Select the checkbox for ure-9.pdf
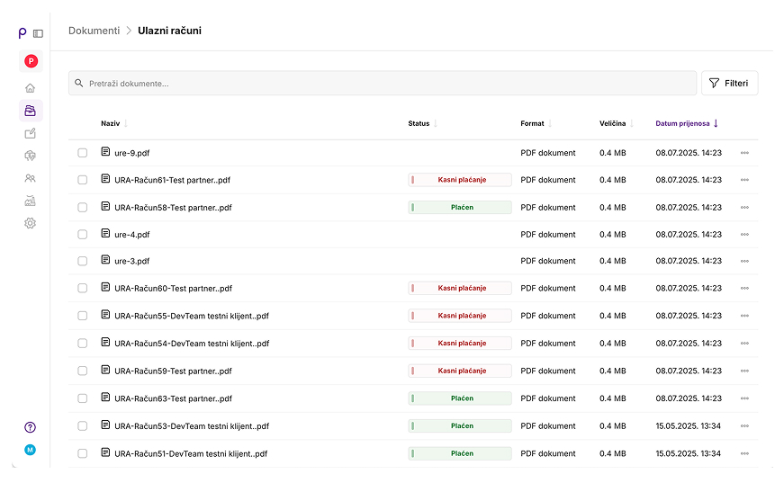Image resolution: width=775 pixels, height=483 pixels. (x=83, y=153)
